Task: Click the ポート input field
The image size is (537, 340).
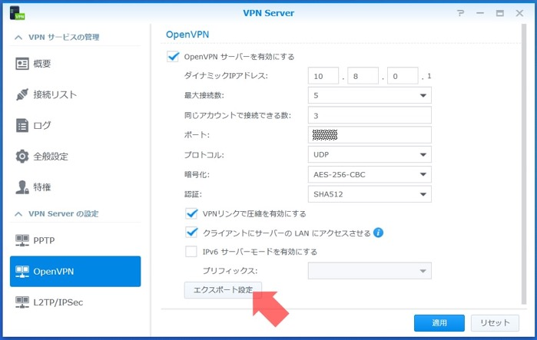Action: click(370, 135)
